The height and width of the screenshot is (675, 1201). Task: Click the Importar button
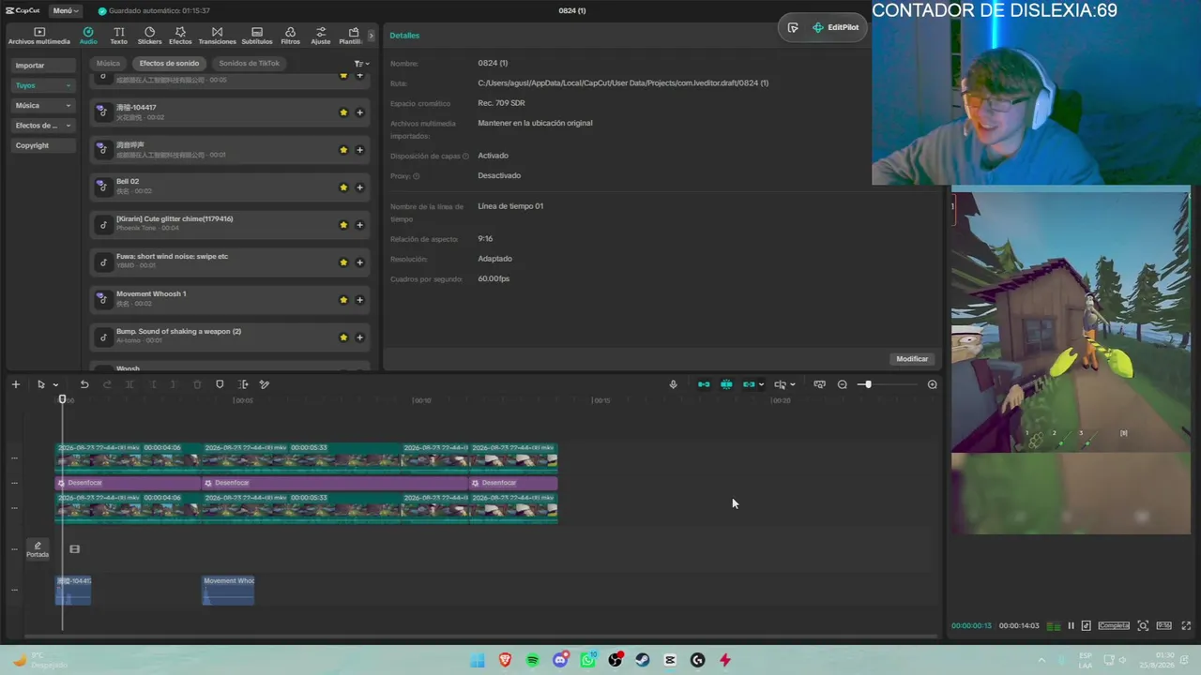point(43,66)
